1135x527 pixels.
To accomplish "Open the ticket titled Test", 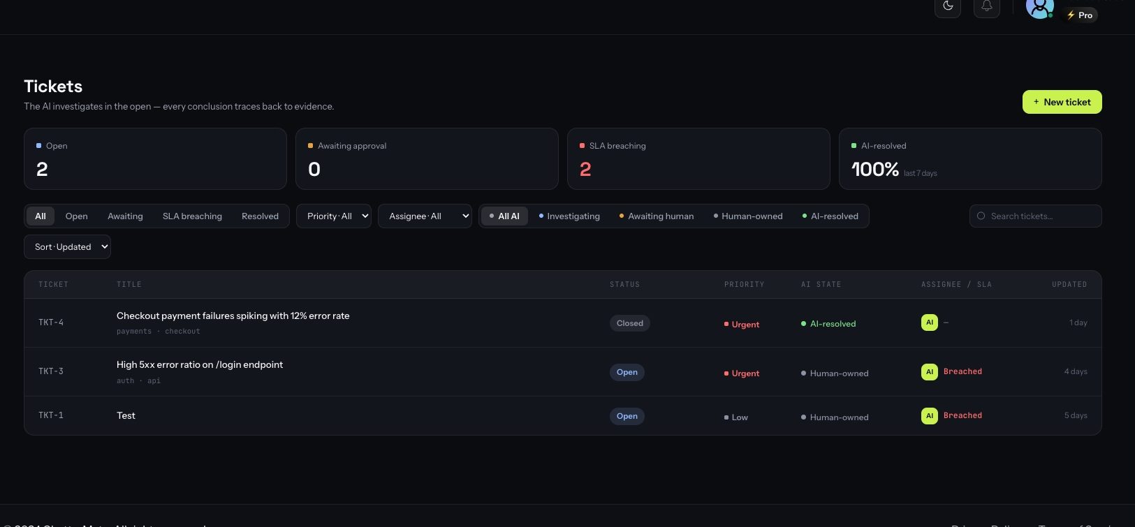I will [x=126, y=416].
